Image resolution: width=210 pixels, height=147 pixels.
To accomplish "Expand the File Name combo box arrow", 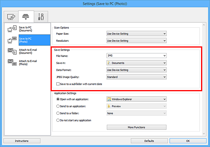I will click(x=164, y=56).
